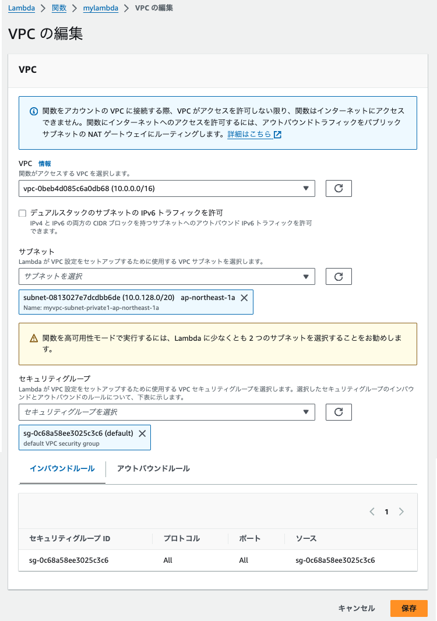
Task: Refresh the VPC selection list
Action: [x=339, y=188]
